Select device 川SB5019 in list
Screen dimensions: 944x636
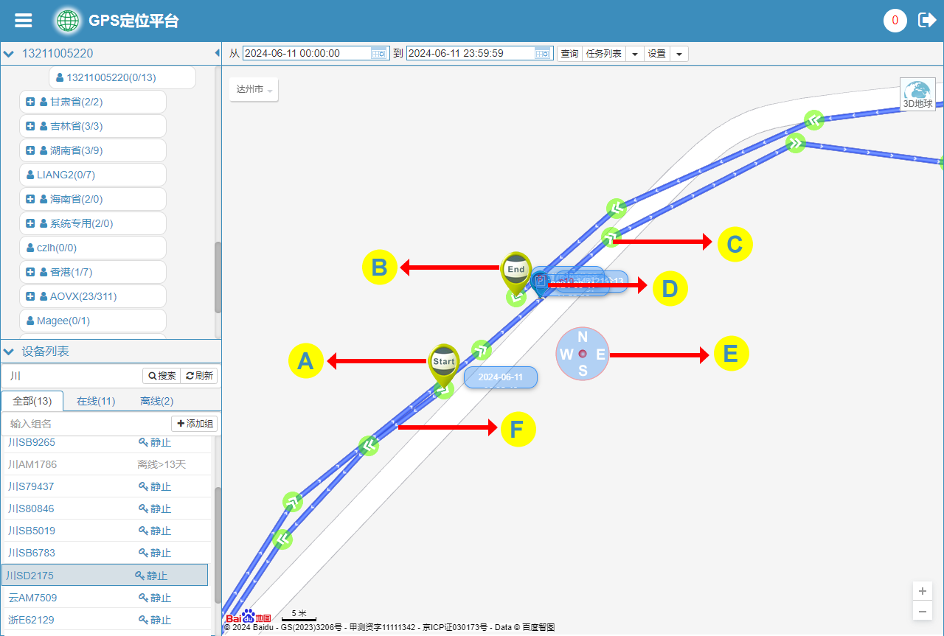(x=32, y=531)
